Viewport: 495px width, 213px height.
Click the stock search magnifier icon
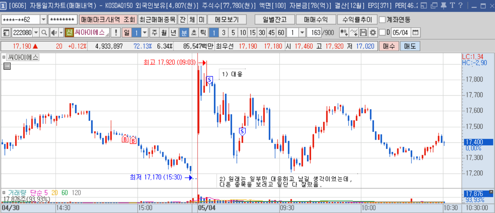pos(44,33)
